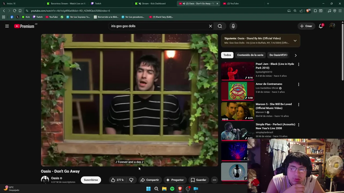Expand the Siguiente playlist panel chevron
Image resolution: width=344 pixels, height=193 pixels.
click(x=295, y=41)
